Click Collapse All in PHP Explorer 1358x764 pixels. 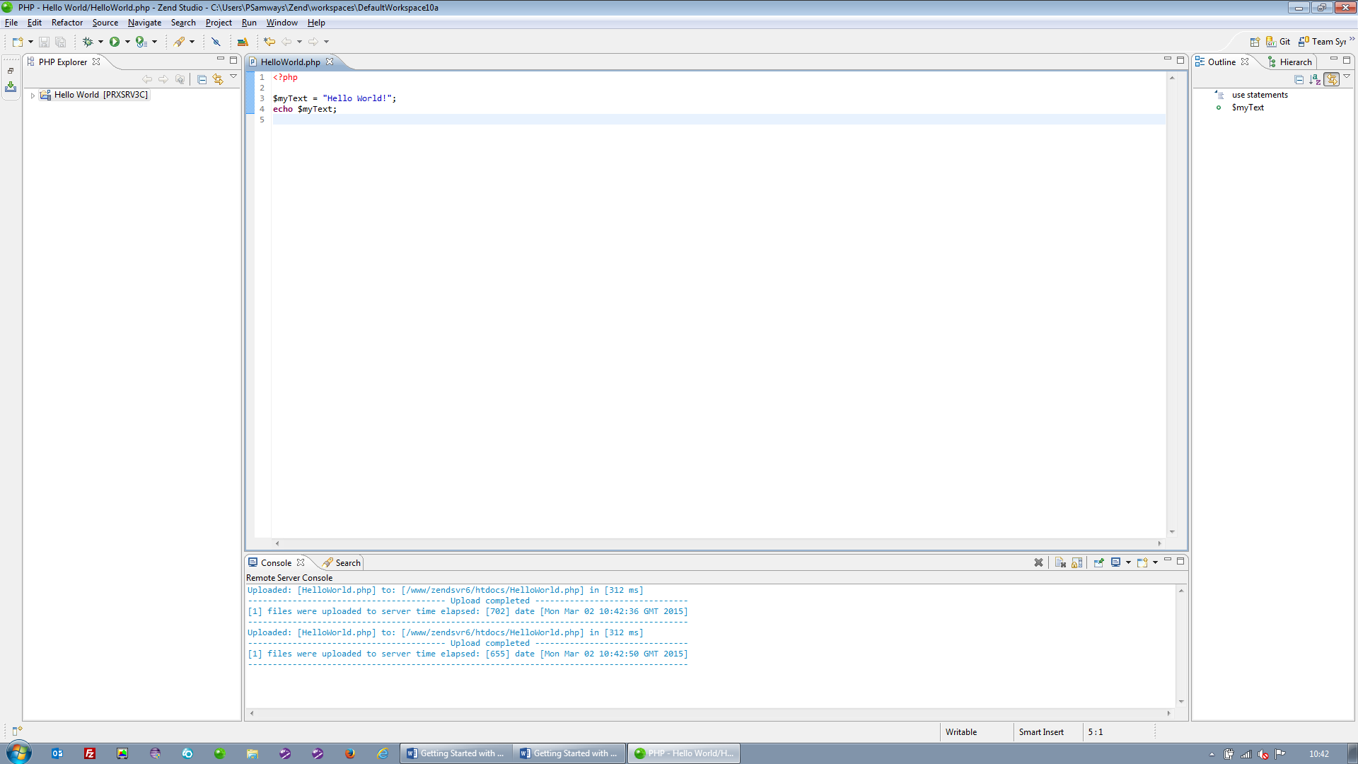pyautogui.click(x=202, y=79)
